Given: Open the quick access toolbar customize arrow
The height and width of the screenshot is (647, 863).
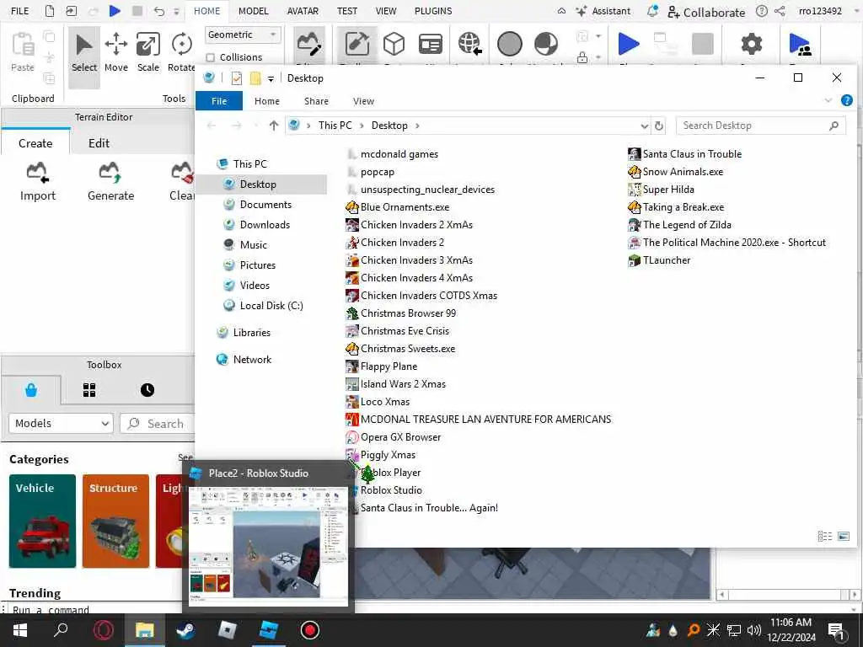Looking at the screenshot, I should tap(271, 78).
